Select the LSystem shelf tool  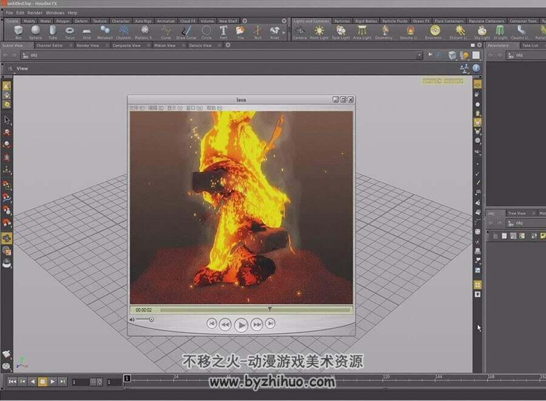(124, 32)
